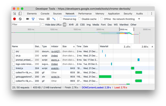The width and height of the screenshot is (166, 106).
Task: Toggle the capture screenshots camera icon
Action: pos(28,19)
